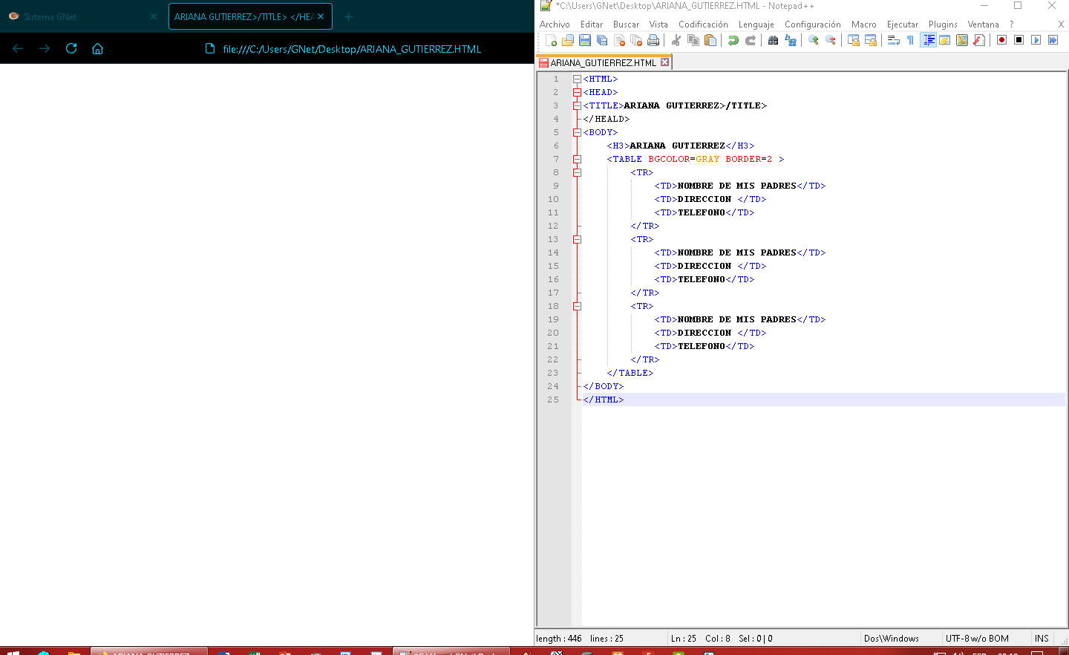Zoom in on the editor text
Viewport: 1069px width, 655px height.
pos(814,40)
